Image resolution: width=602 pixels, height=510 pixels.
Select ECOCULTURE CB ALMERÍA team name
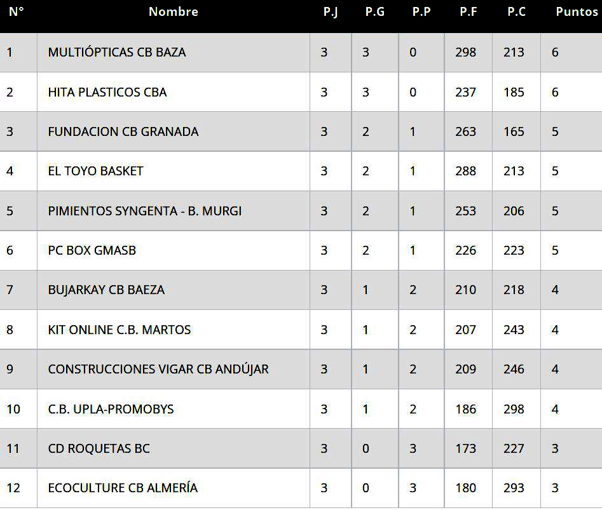click(123, 488)
